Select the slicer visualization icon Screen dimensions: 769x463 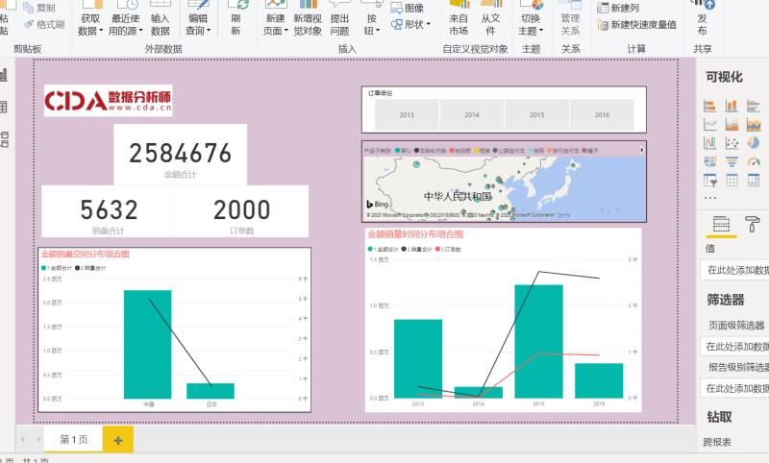coord(709,181)
